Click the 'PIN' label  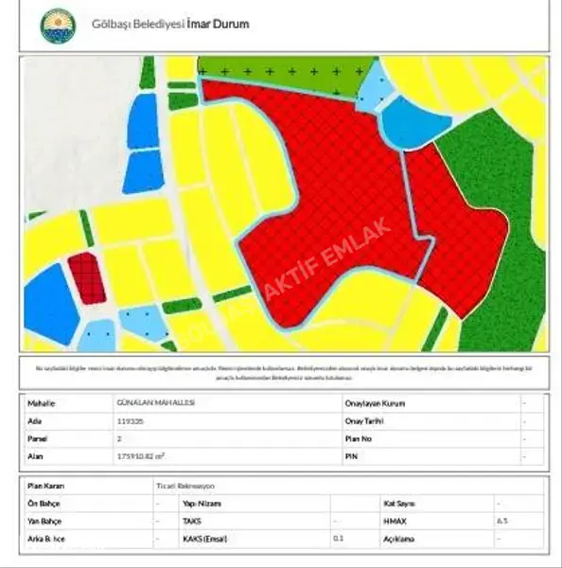[351, 456]
